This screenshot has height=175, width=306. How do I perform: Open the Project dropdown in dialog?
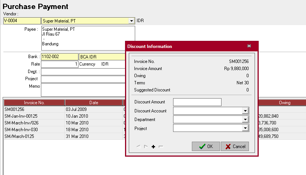245,129
